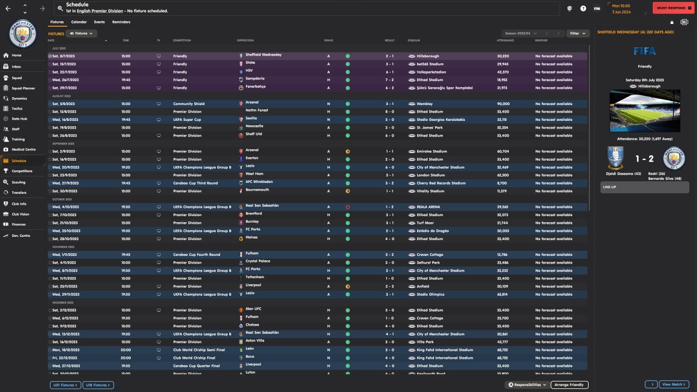Open the search magnifier icon
The image size is (697, 392).
tap(59, 8)
